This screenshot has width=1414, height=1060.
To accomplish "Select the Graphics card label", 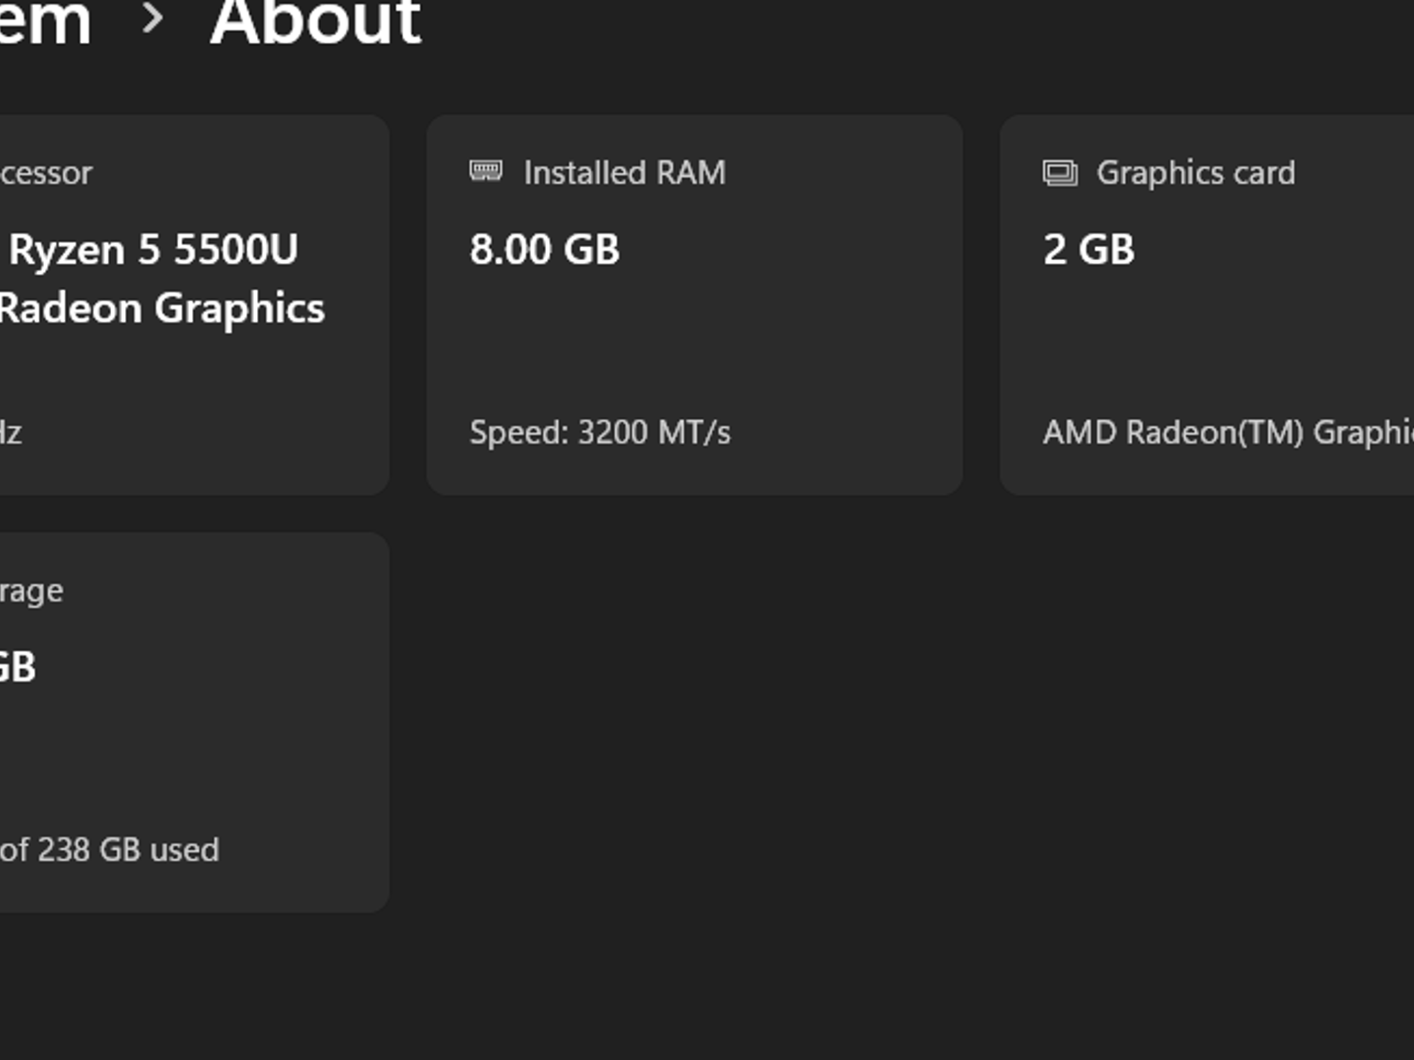I will (1196, 173).
